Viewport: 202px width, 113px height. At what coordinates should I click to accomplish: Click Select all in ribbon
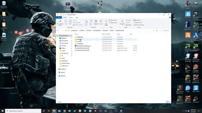(x=137, y=20)
